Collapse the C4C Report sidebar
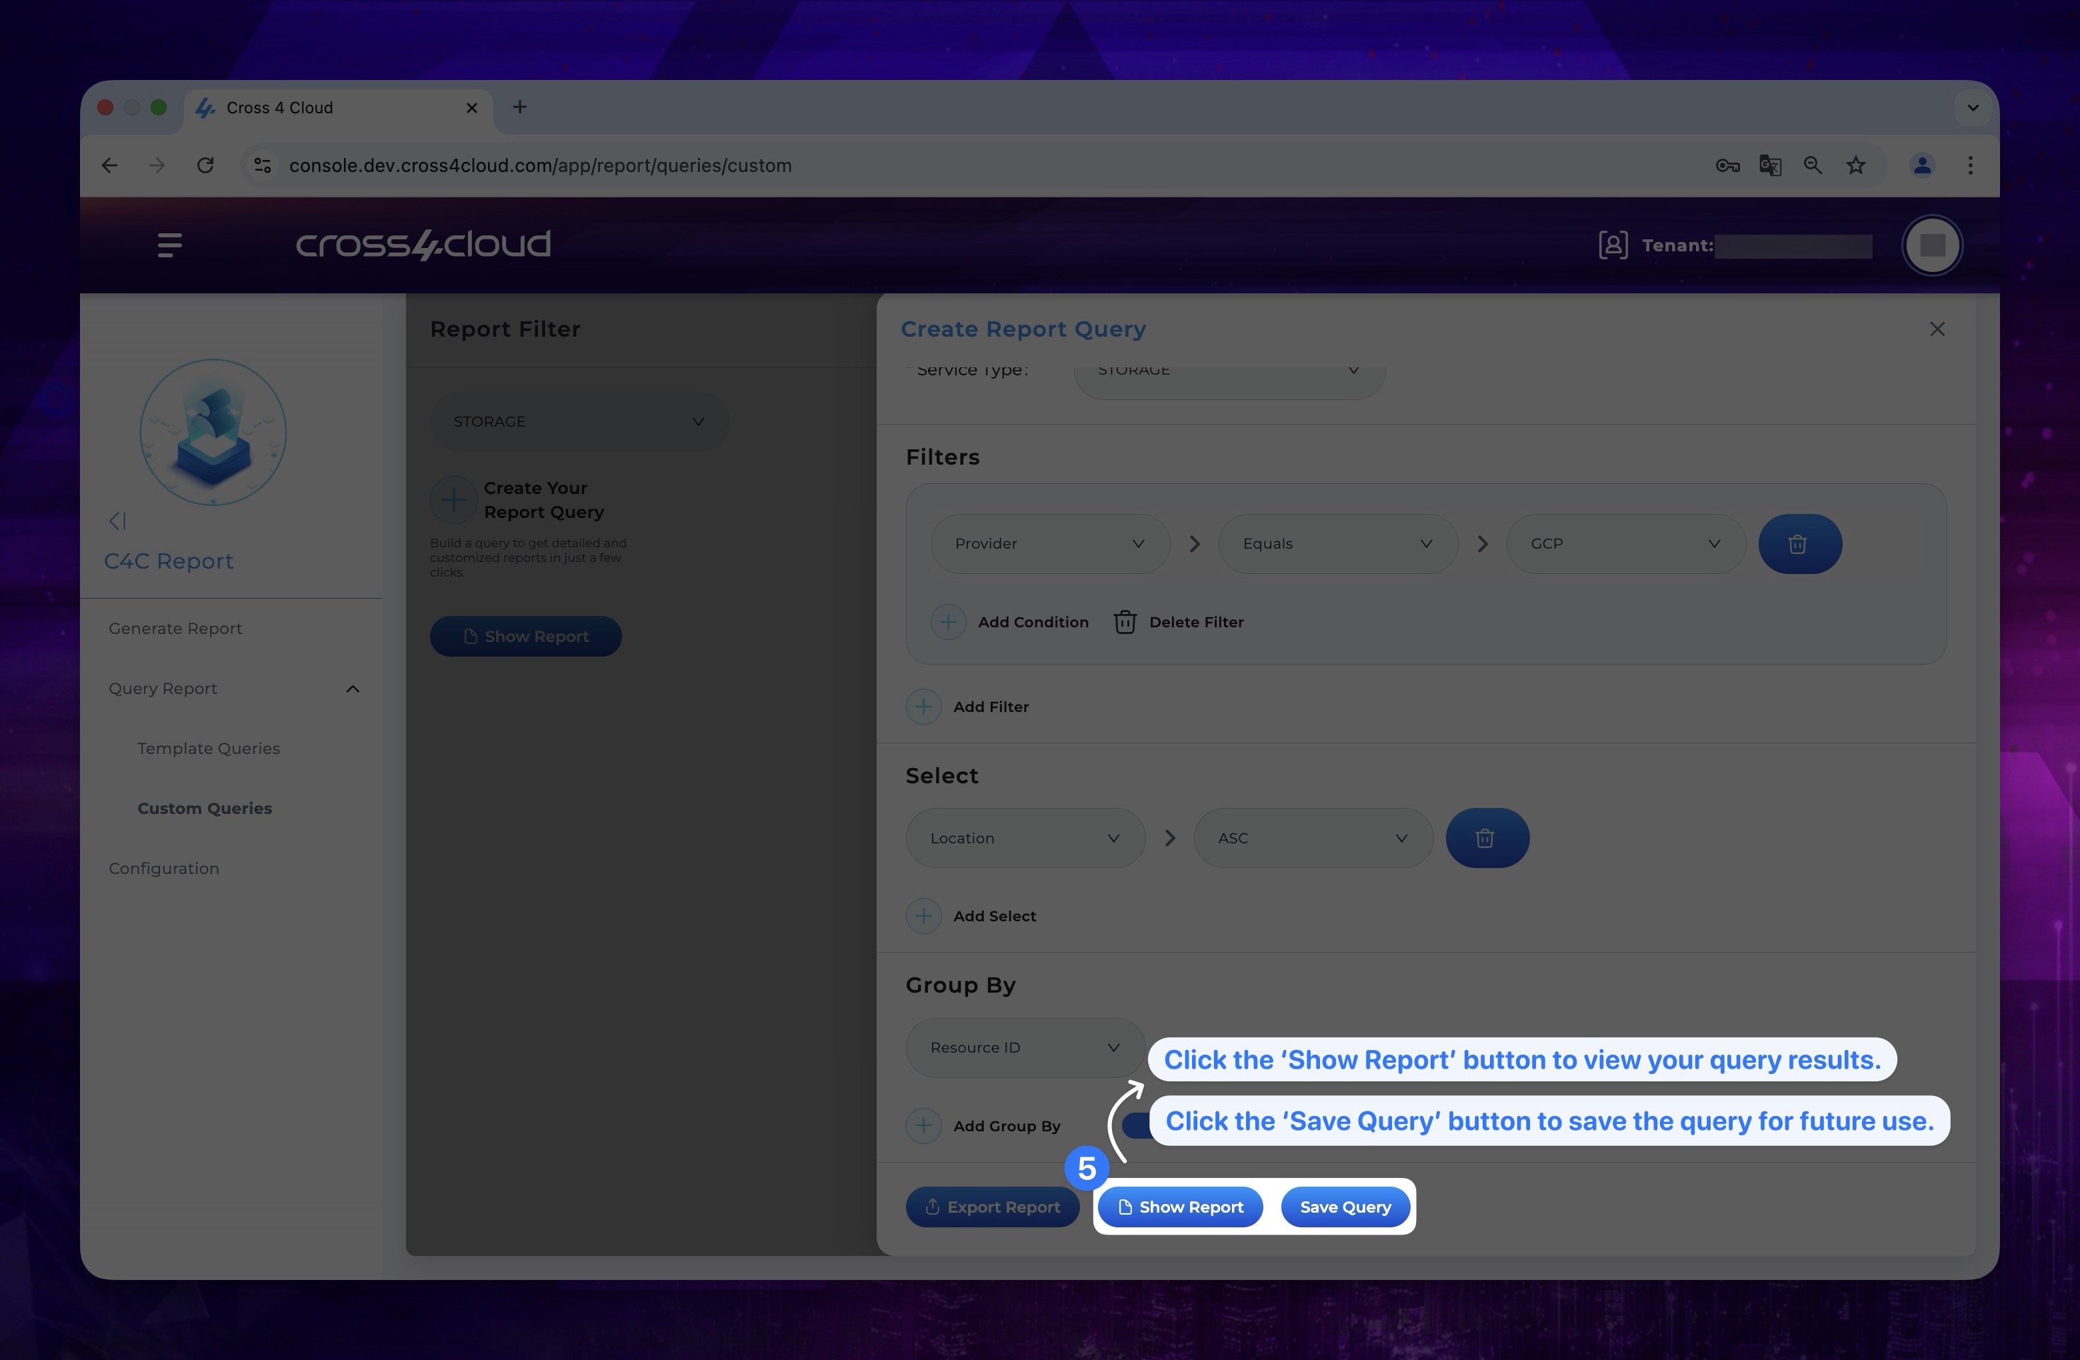This screenshot has width=2080, height=1360. point(117,521)
